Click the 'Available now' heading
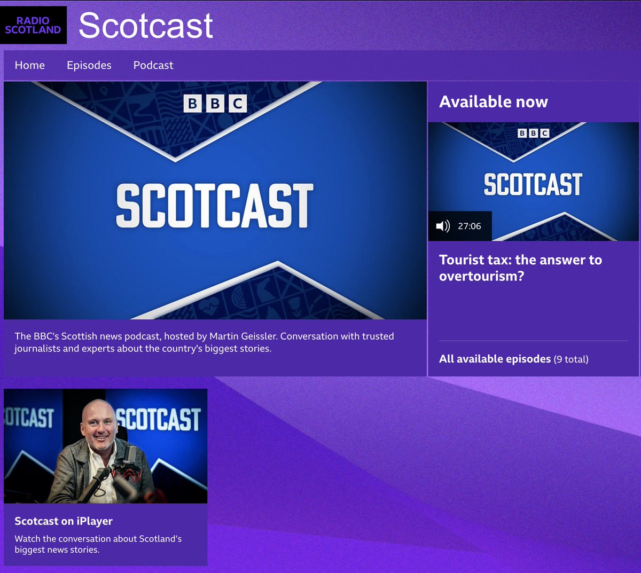 click(x=494, y=101)
